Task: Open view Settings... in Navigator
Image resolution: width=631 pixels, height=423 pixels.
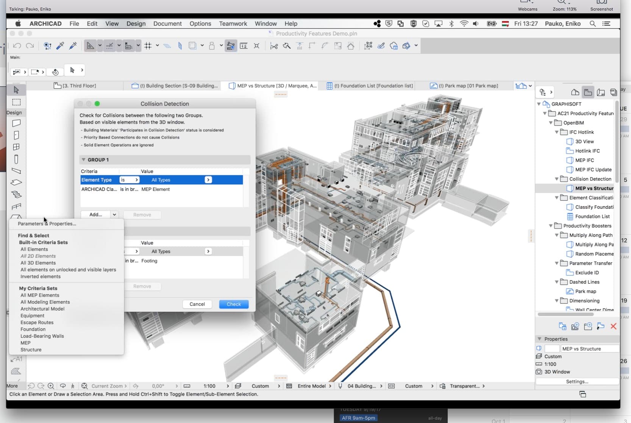Action: click(x=577, y=382)
